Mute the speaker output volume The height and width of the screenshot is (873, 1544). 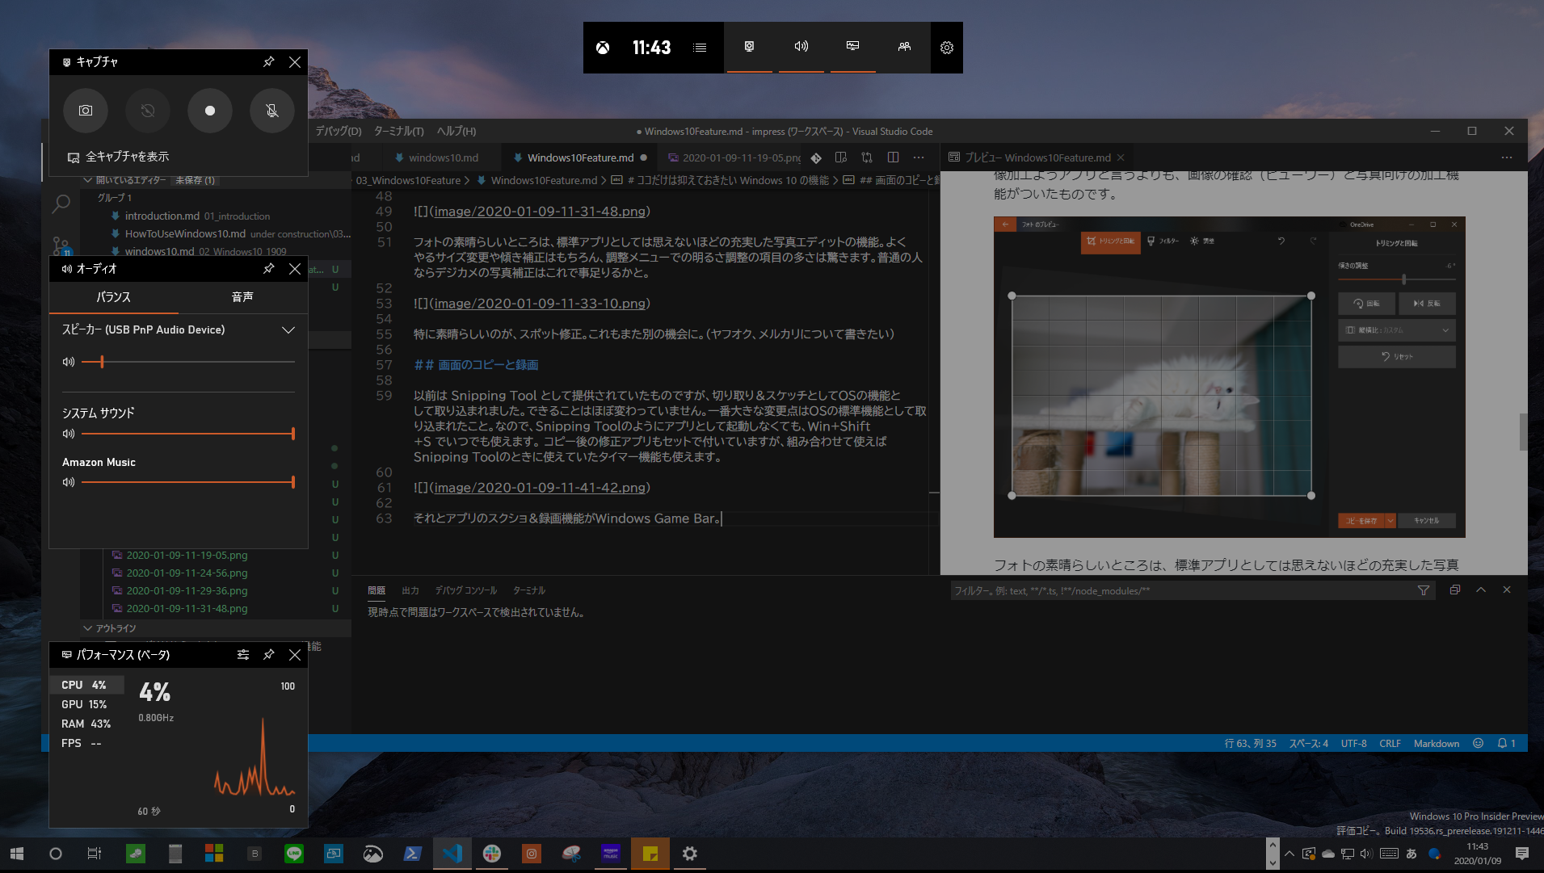coord(69,362)
